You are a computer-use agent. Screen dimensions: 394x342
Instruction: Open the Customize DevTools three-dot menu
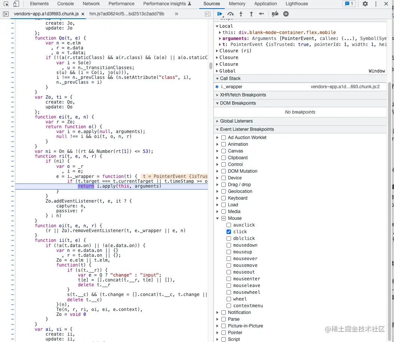[376, 4]
